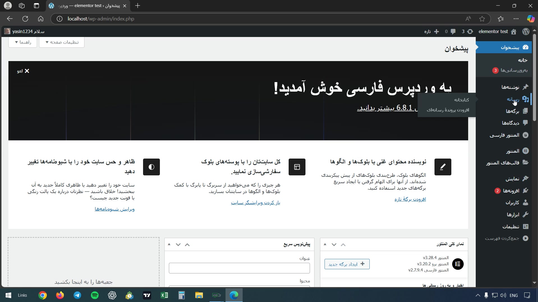Image resolution: width=538 pixels, height=302 pixels.
Task: Open the دیدگاه‌ها comments menu
Action: point(511,123)
